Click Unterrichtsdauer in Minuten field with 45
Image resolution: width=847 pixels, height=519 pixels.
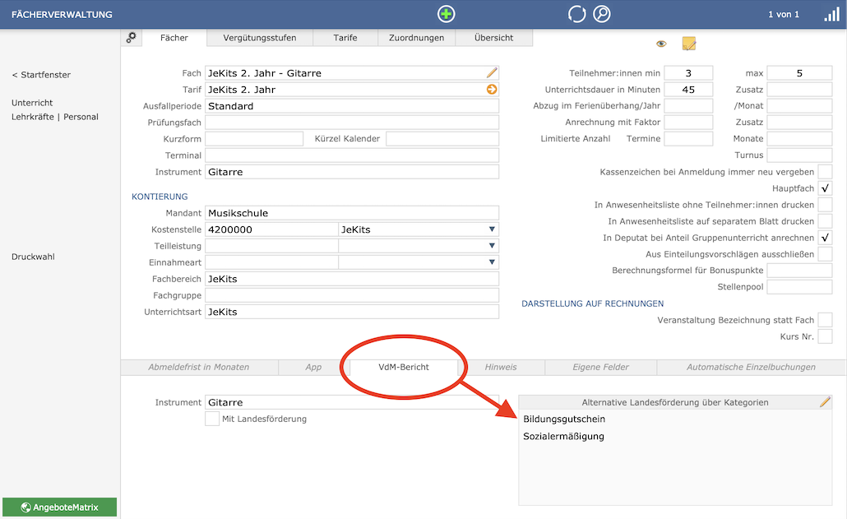point(688,90)
